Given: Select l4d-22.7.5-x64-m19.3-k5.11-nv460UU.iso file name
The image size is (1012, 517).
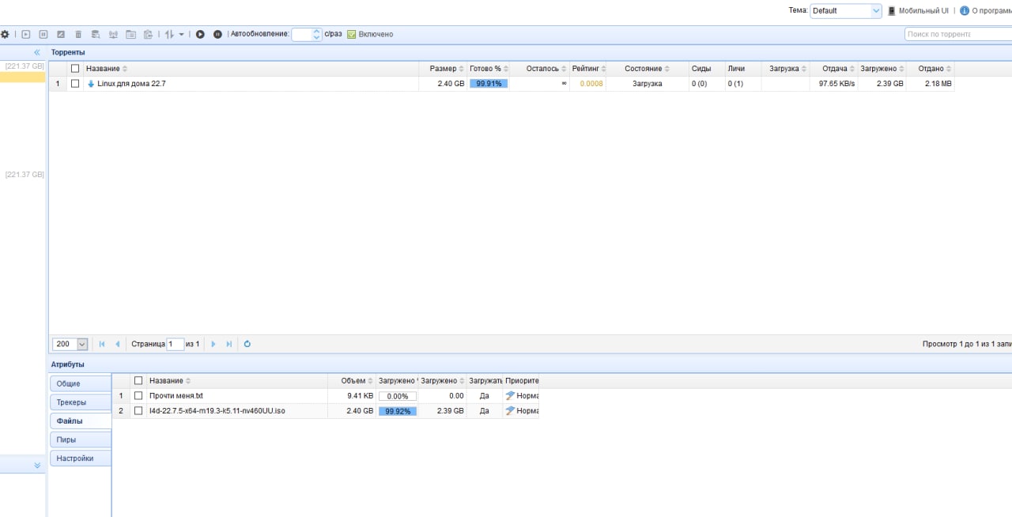Looking at the screenshot, I should [217, 411].
